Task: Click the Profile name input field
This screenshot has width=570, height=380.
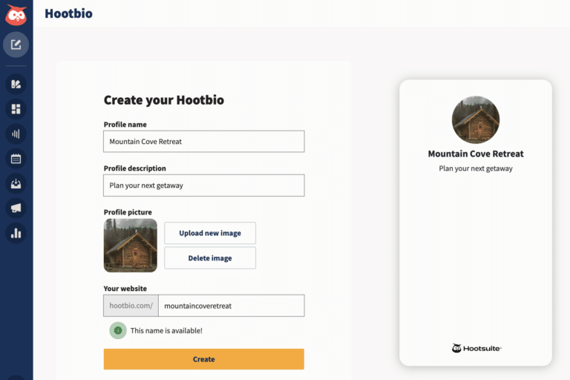Action: (x=203, y=141)
